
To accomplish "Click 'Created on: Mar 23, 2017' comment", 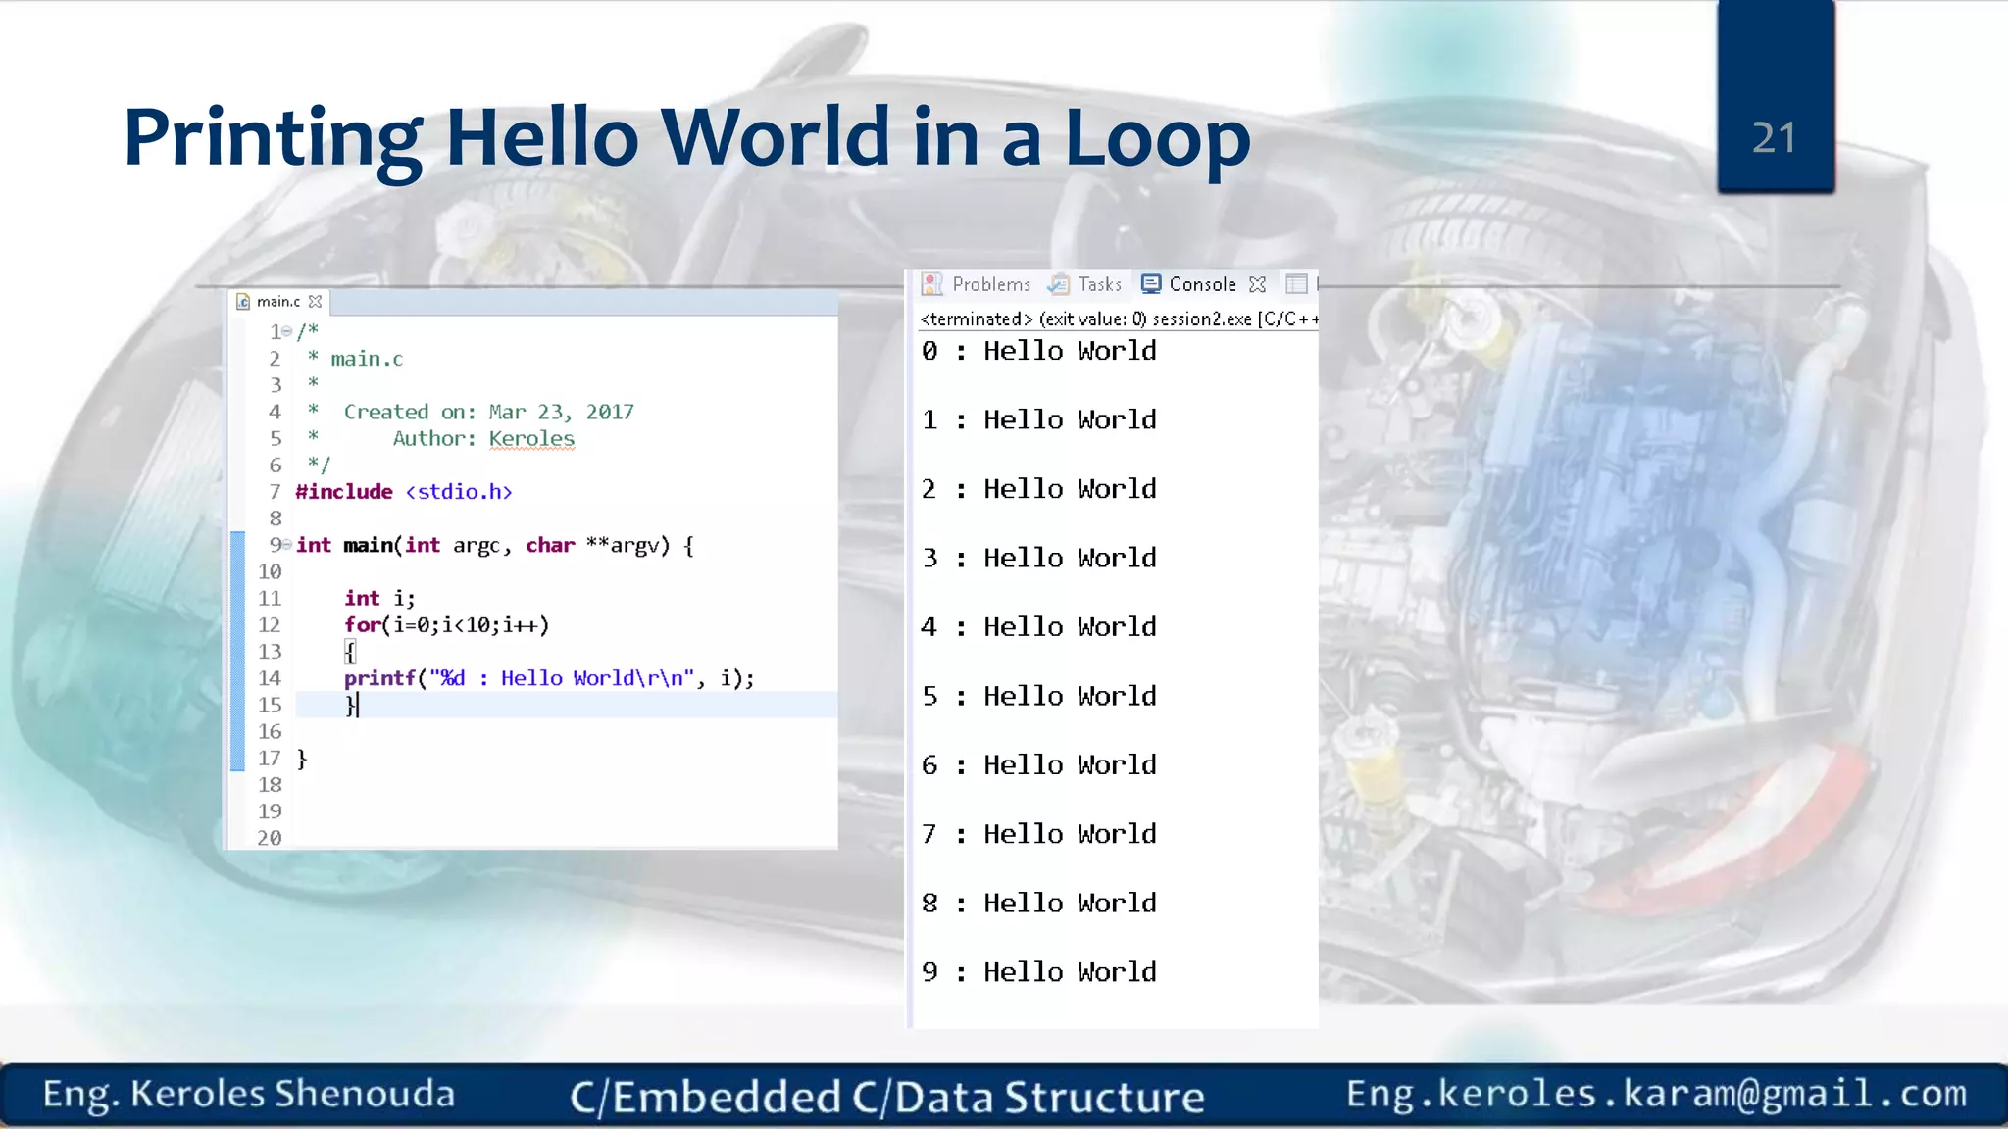I will [x=488, y=413].
